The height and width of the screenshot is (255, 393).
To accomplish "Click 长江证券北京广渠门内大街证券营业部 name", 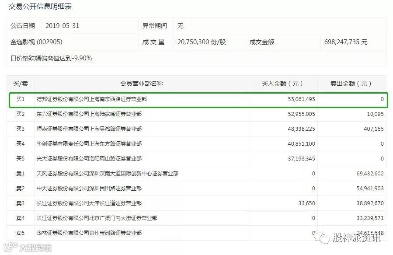I will pos(97,218).
